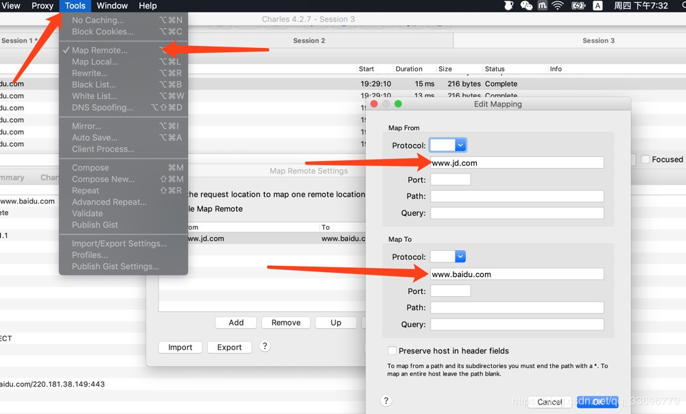This screenshot has width=686, height=414.
Task: Choose Profiles menu item
Action: (123, 255)
